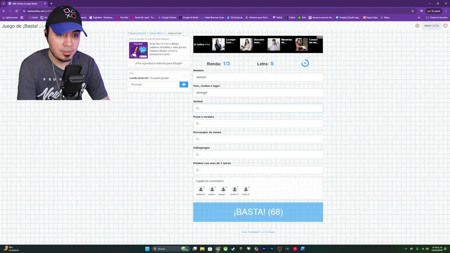
Task: Go to Página principal breadcrumb
Action: pyautogui.click(x=137, y=33)
